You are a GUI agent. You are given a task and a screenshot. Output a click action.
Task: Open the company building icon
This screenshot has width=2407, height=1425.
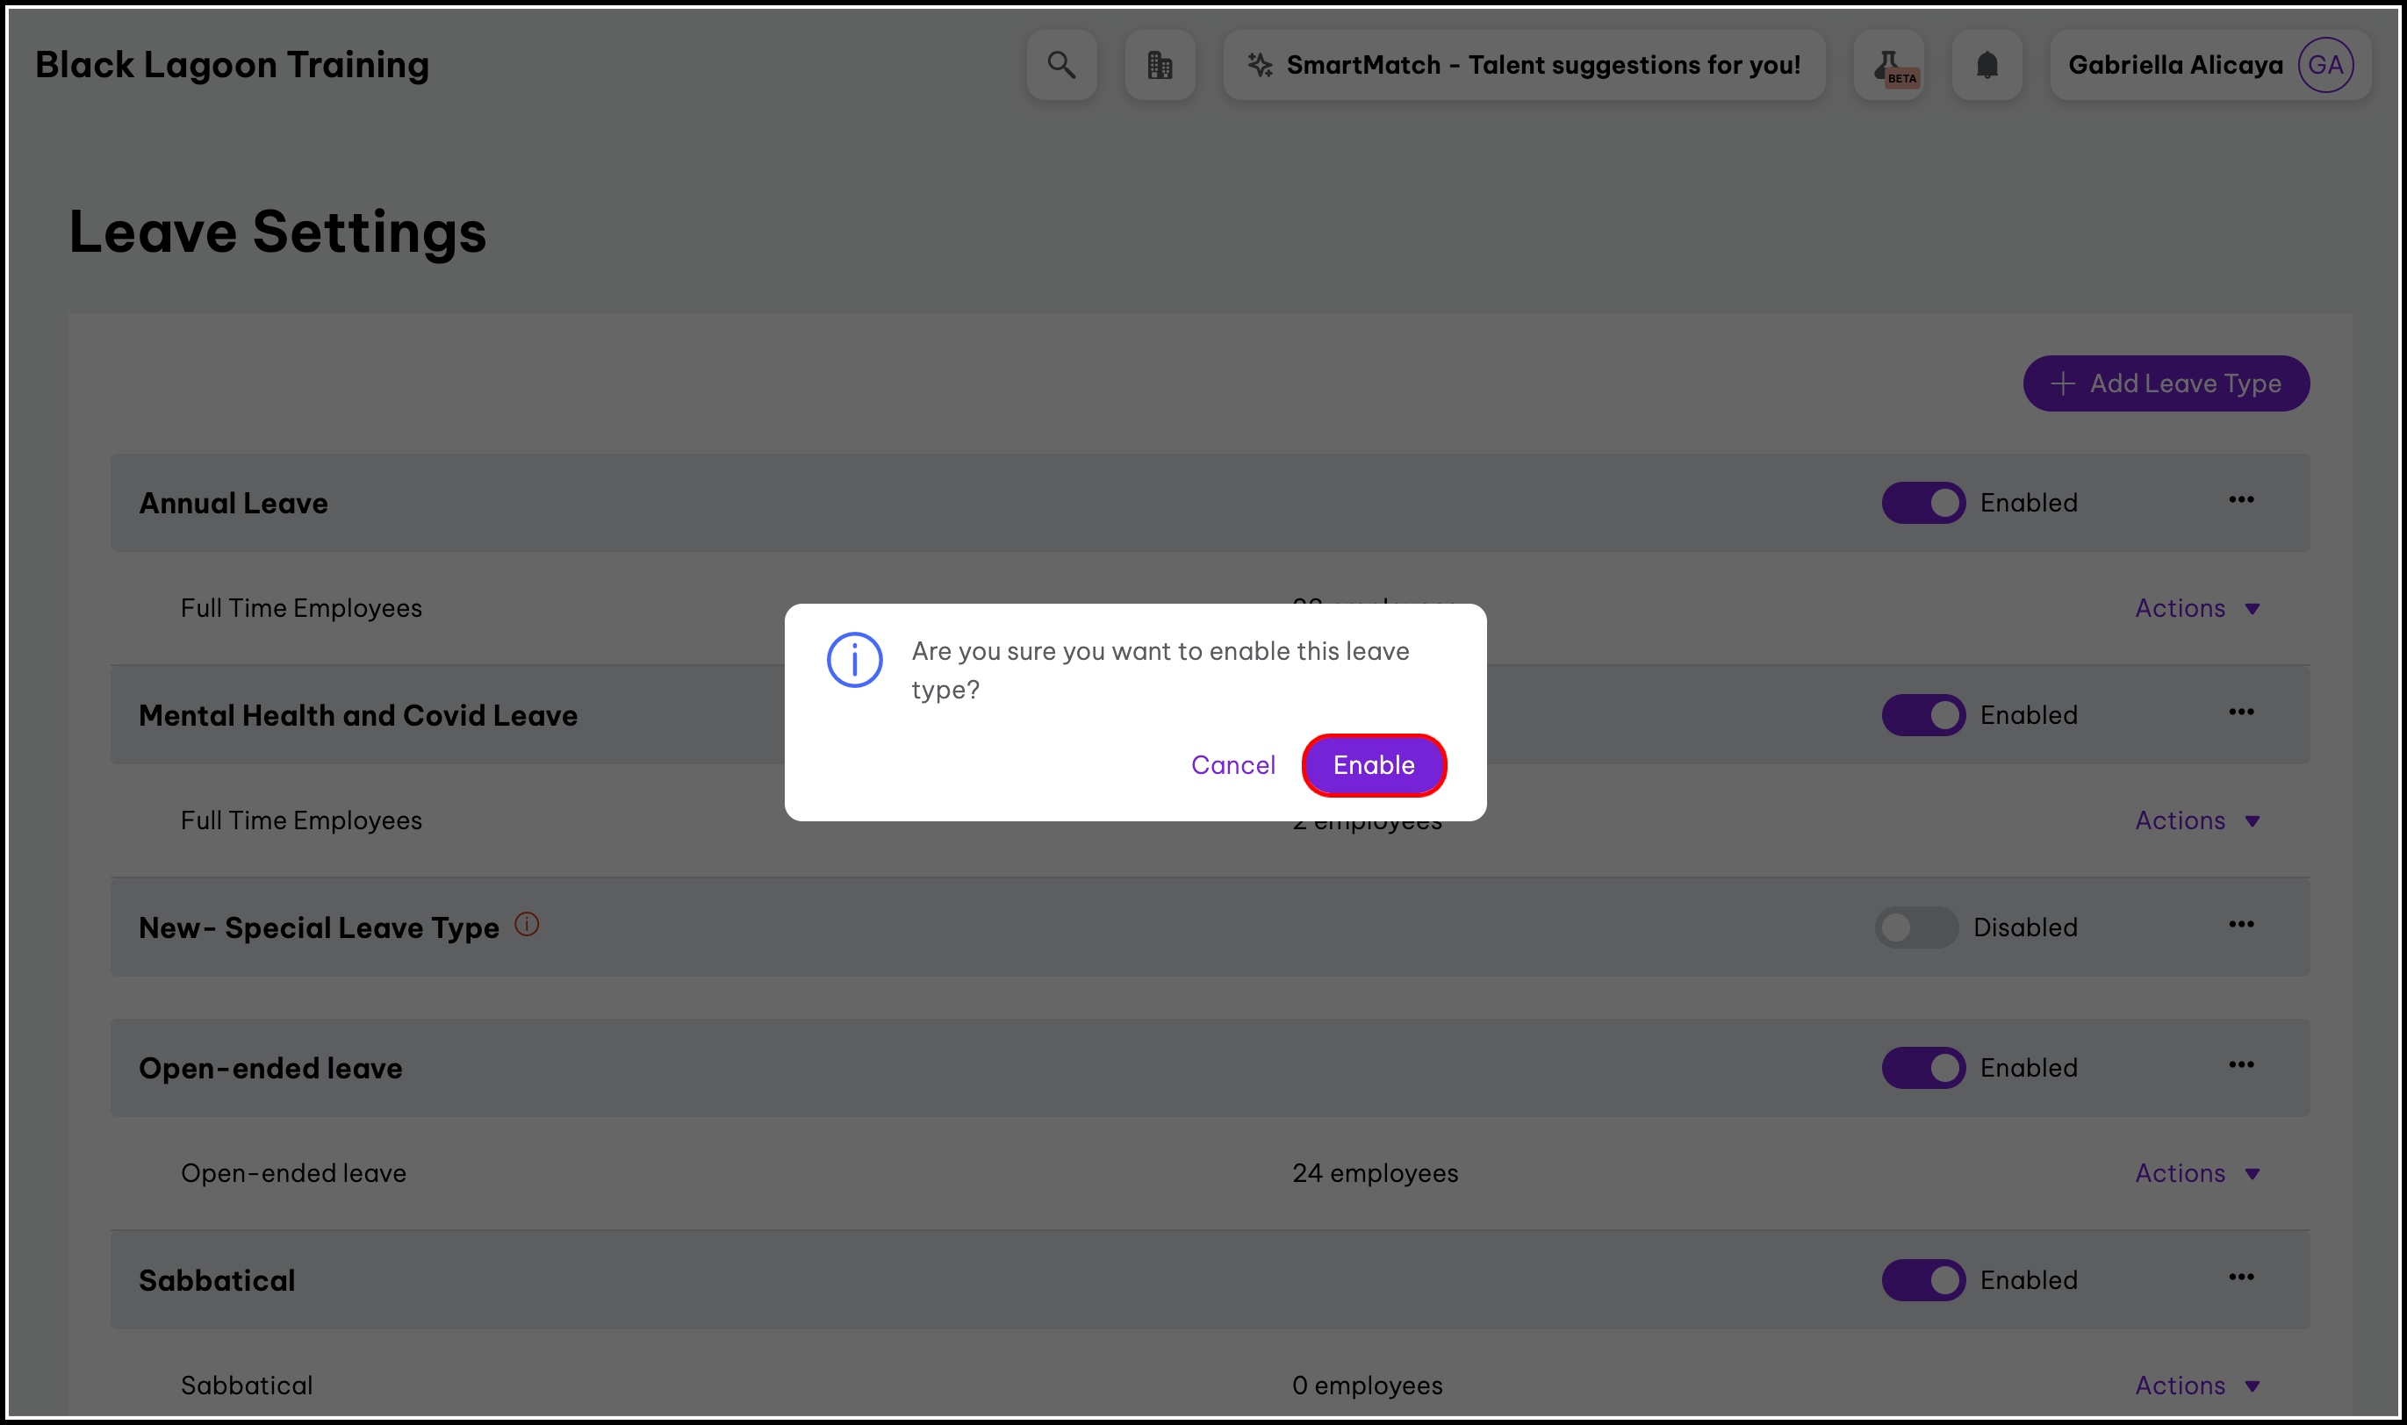pyautogui.click(x=1160, y=65)
